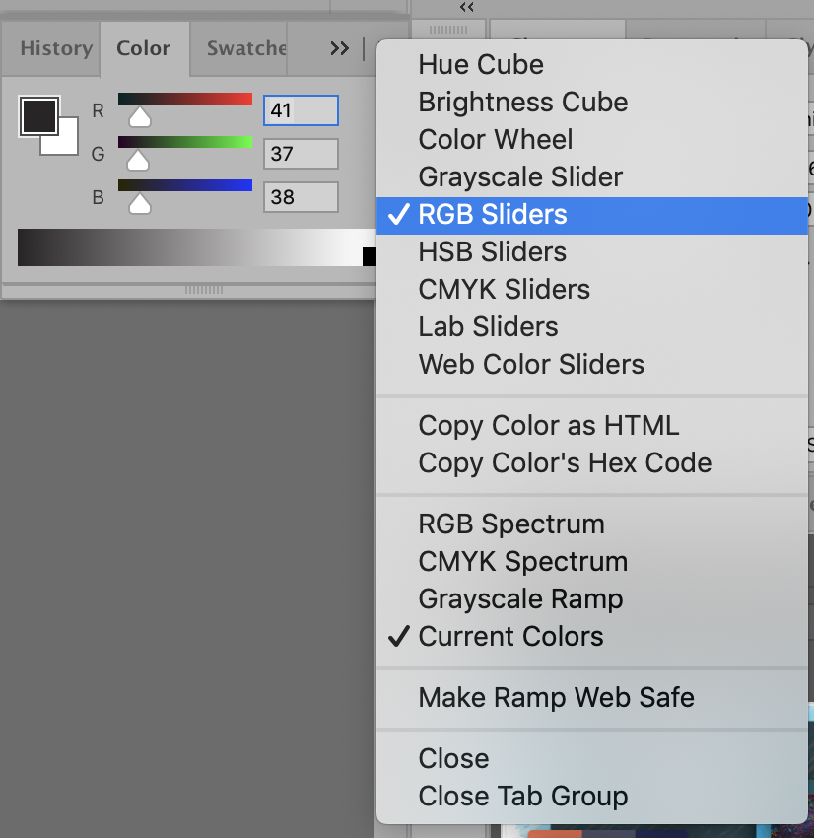Click the blue channel slider handle
Image resolution: width=814 pixels, height=838 pixels.
[x=140, y=204]
